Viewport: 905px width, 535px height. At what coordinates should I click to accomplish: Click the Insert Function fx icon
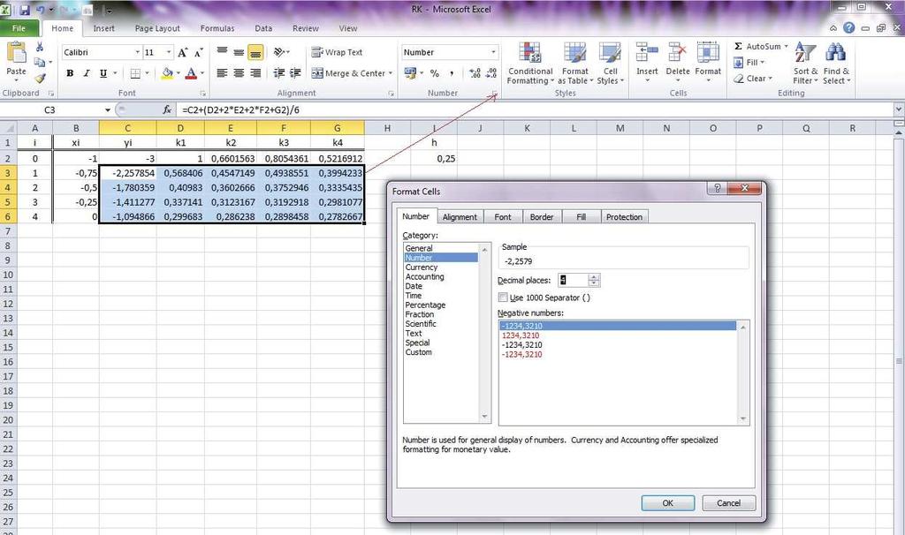167,109
